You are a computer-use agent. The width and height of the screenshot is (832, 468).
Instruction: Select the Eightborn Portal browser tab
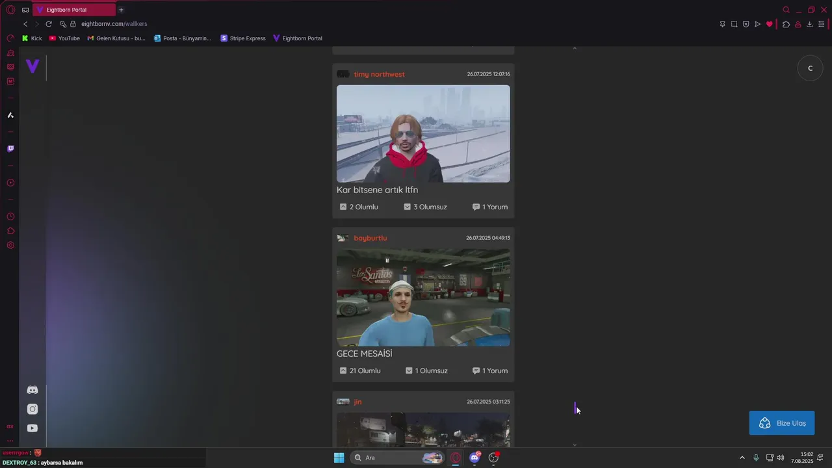(x=74, y=10)
